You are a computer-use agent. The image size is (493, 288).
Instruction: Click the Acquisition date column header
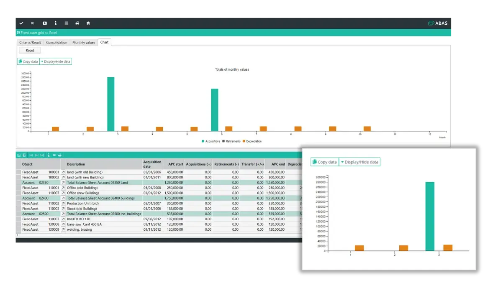(x=152, y=164)
